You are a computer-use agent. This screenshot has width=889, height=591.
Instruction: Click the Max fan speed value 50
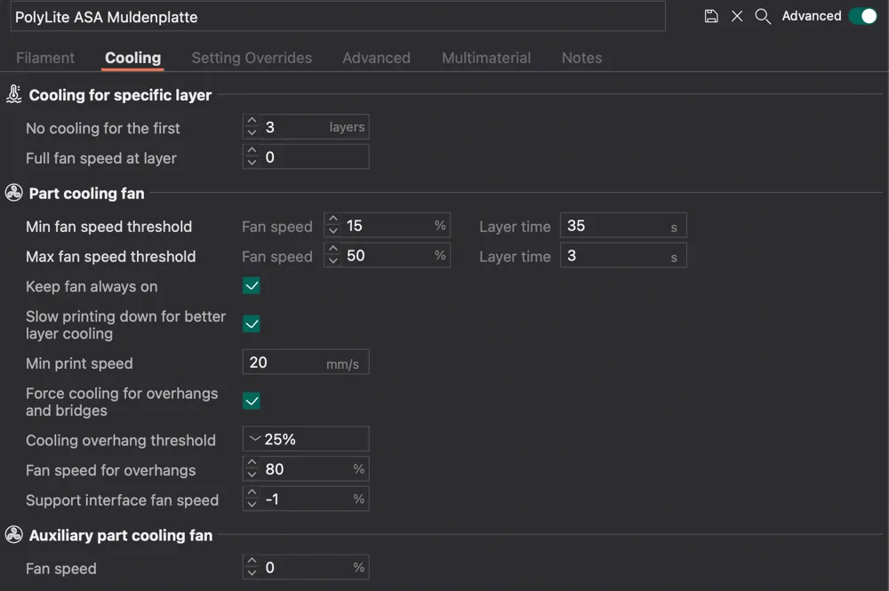tap(356, 256)
